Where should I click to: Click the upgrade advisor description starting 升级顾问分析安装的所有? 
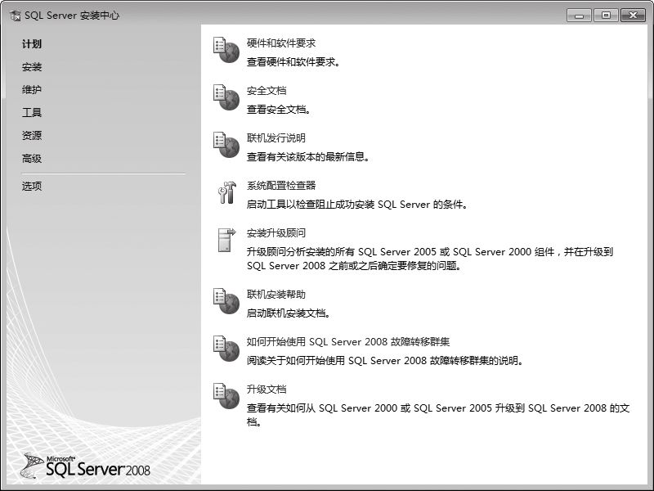pyautogui.click(x=430, y=259)
